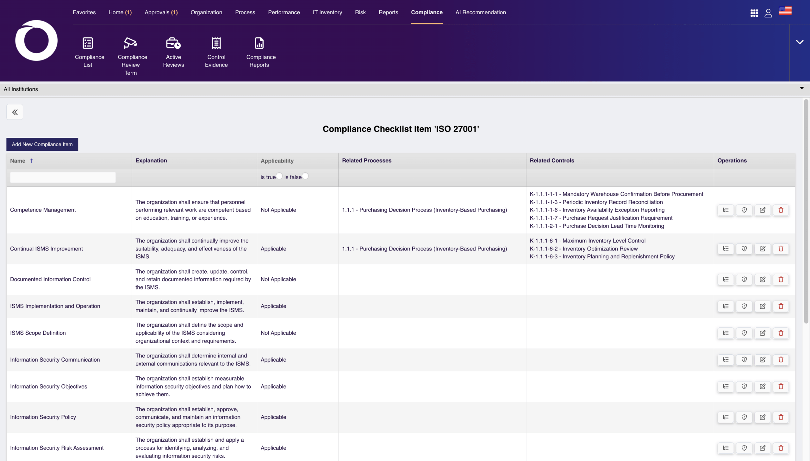The width and height of the screenshot is (810, 461).
Task: Click list-tree icon for ISMS Scope Definition
Action: click(726, 333)
